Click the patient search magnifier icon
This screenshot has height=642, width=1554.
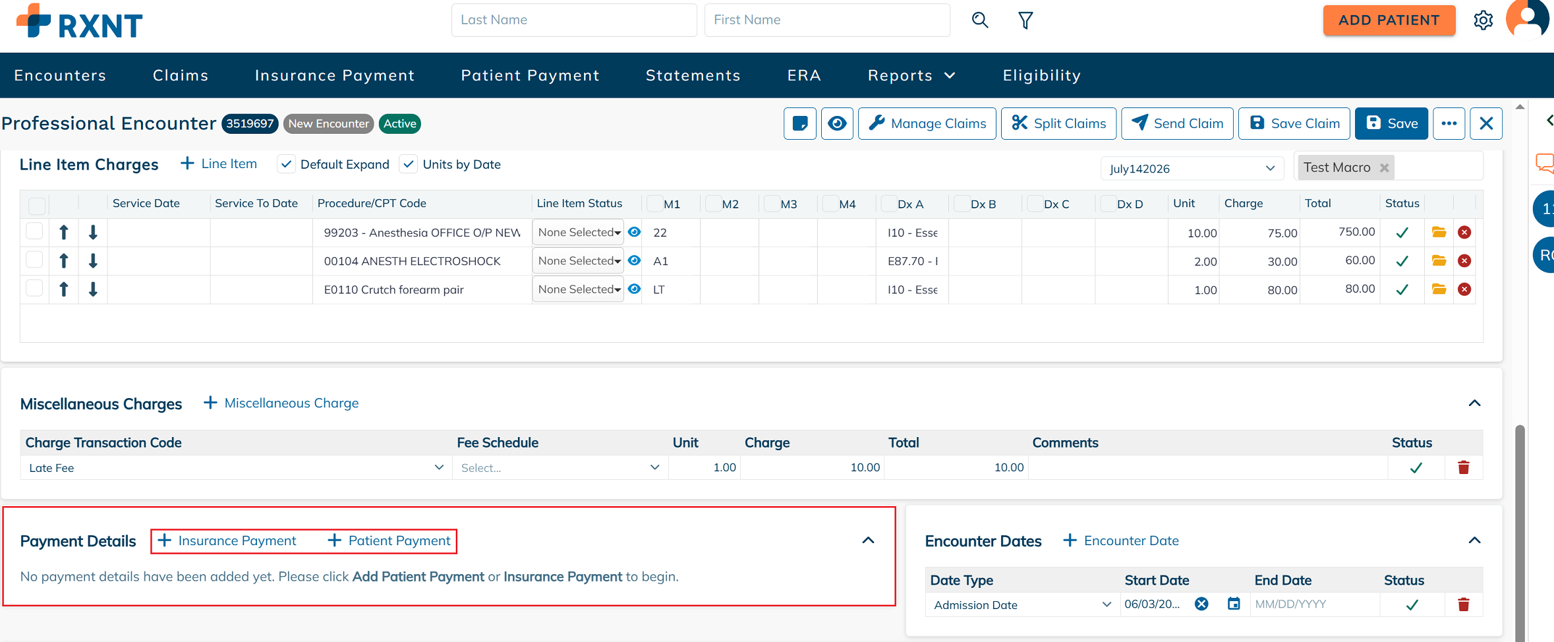[980, 20]
